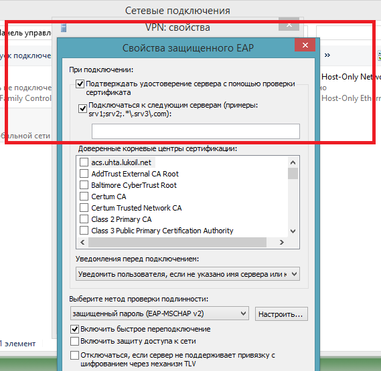The image size is (381, 371).
Task: Click the certificate list's down scroll arrow
Action: [293, 231]
